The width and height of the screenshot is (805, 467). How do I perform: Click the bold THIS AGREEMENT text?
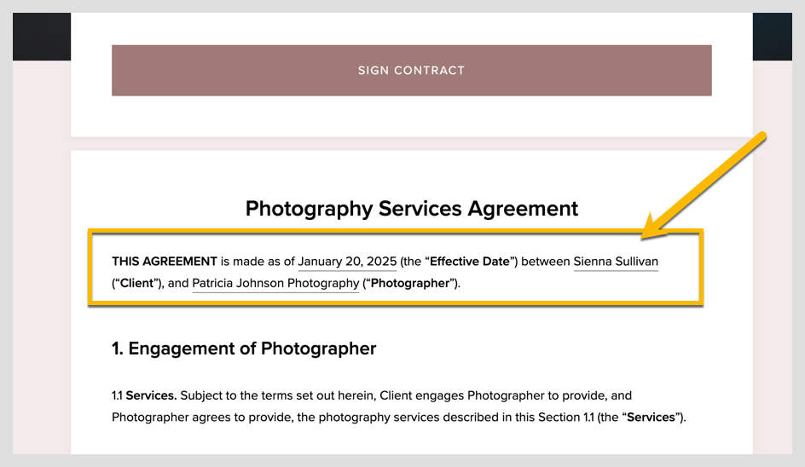click(x=165, y=262)
